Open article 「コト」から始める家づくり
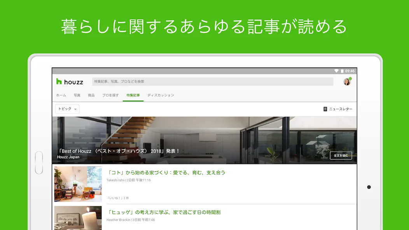Viewport: 409px width, 230px height. (x=166, y=172)
